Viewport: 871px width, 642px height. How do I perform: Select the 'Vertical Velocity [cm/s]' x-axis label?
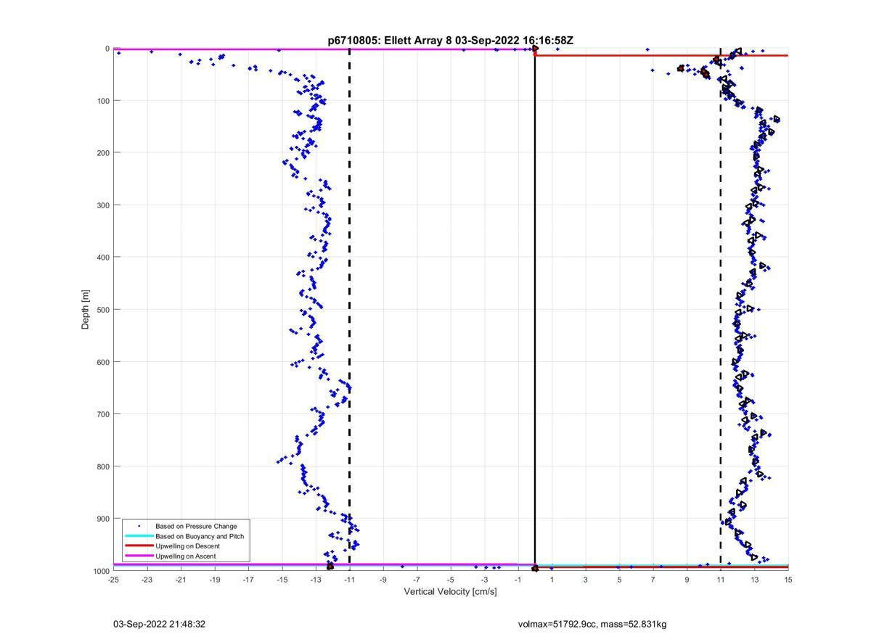[x=450, y=592]
